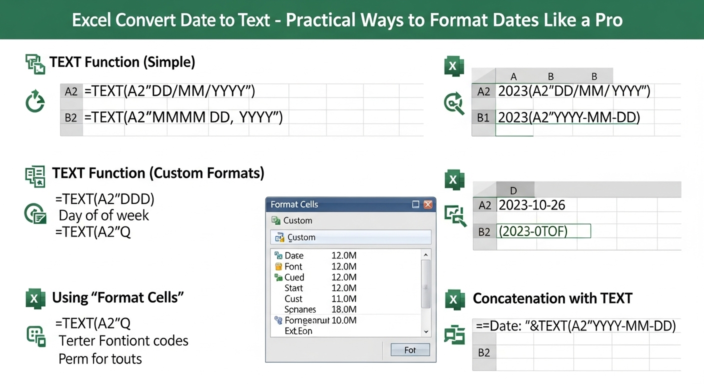Click the circular refresh arrow icon on the left
This screenshot has height=384, width=704.
pyautogui.click(x=35, y=102)
